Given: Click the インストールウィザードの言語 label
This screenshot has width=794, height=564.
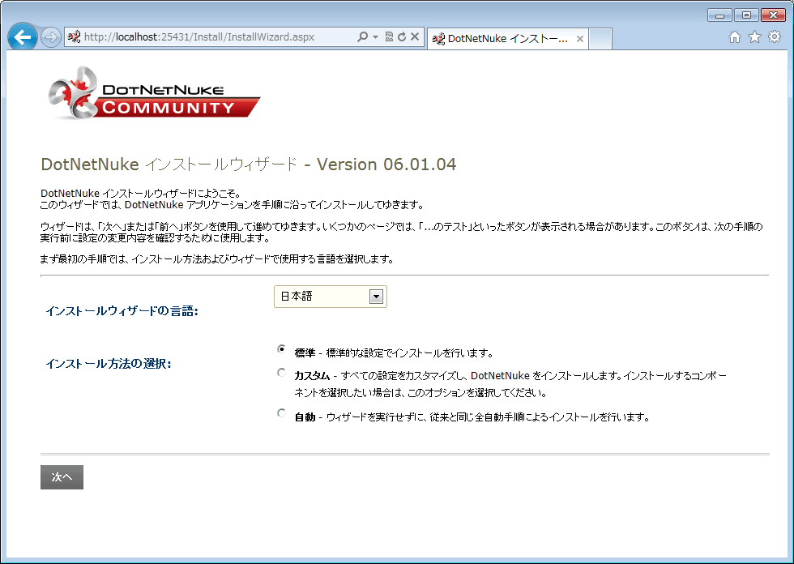Looking at the screenshot, I should (122, 311).
